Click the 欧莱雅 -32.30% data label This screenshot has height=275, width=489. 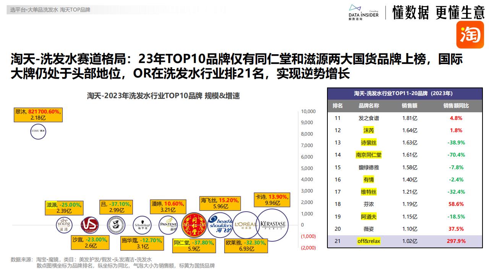point(246,245)
